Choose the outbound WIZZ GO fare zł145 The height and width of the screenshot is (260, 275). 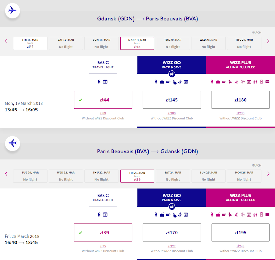172,100
